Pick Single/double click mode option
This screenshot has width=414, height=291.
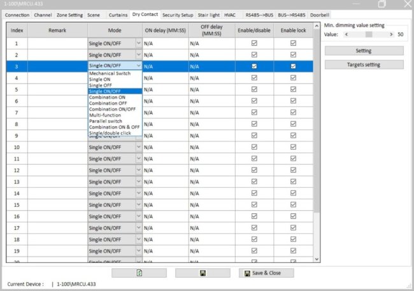[x=111, y=132]
